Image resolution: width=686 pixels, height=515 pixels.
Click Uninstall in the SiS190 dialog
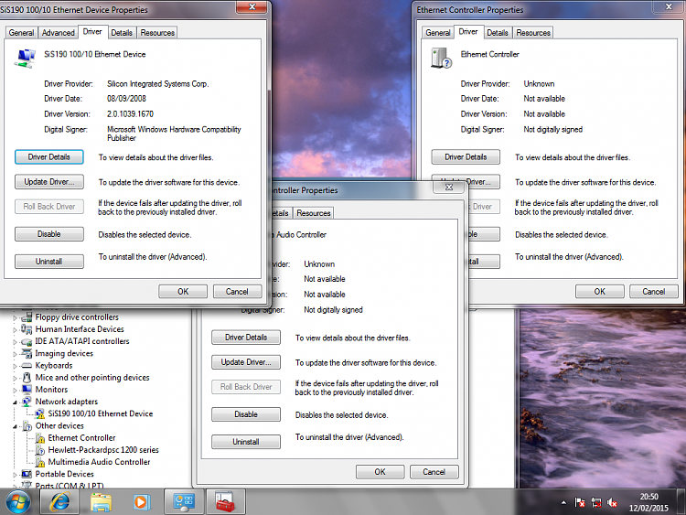(49, 262)
